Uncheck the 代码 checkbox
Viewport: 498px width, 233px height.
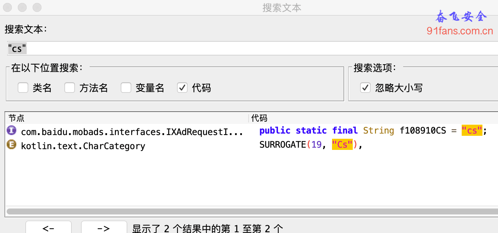click(182, 88)
